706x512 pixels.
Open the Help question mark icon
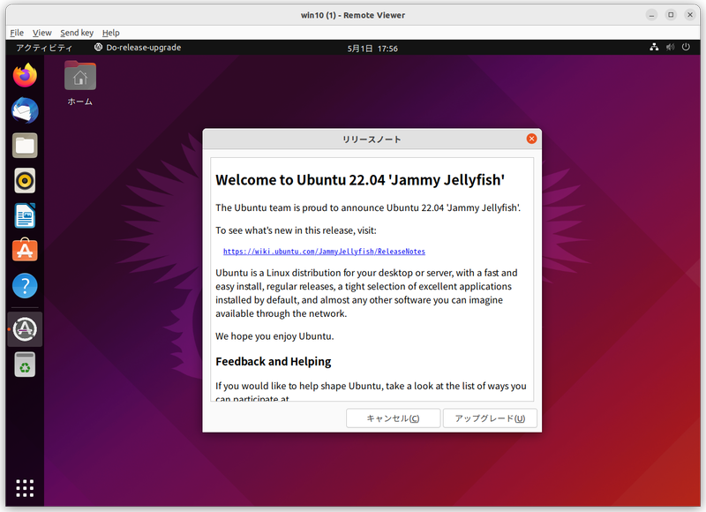tap(25, 285)
